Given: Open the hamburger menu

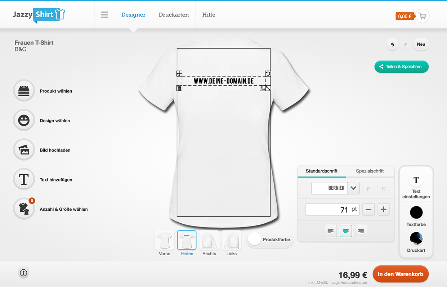Looking at the screenshot, I should (104, 15).
